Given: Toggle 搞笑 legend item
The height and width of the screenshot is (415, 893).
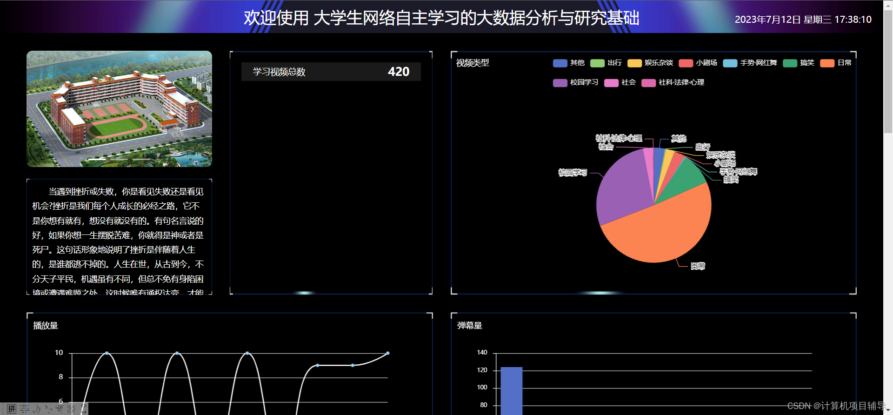Looking at the screenshot, I should 799,63.
